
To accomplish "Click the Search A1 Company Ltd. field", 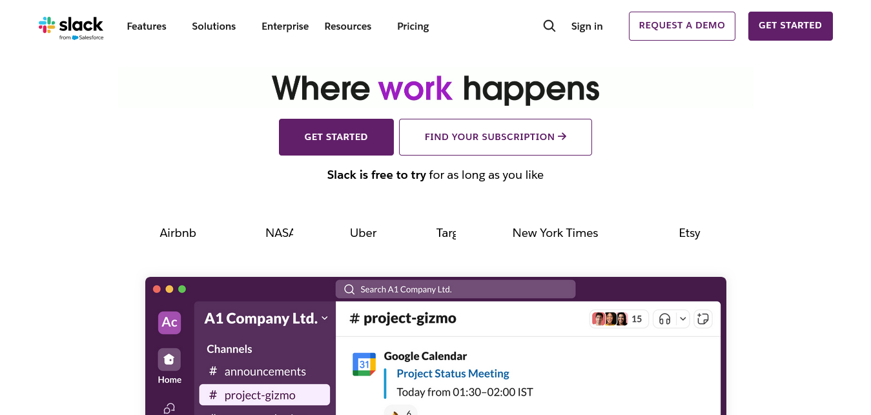I will (455, 289).
